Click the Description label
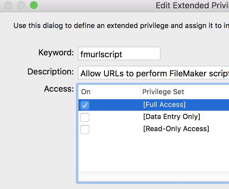The width and height of the screenshot is (229, 189). [50, 72]
